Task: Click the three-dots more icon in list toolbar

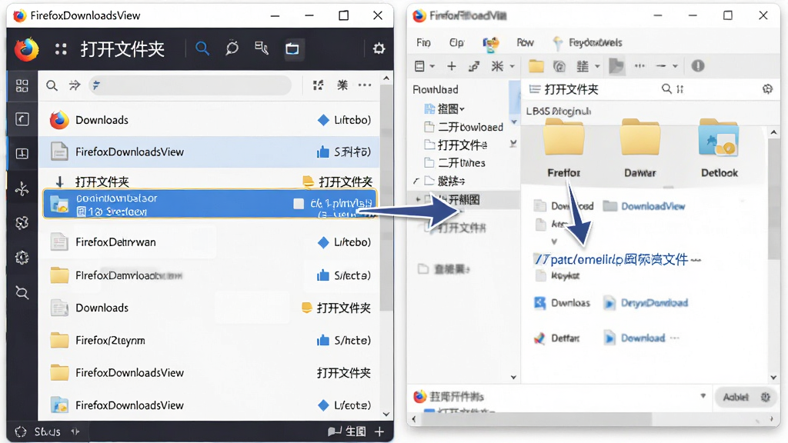Action: 365,85
